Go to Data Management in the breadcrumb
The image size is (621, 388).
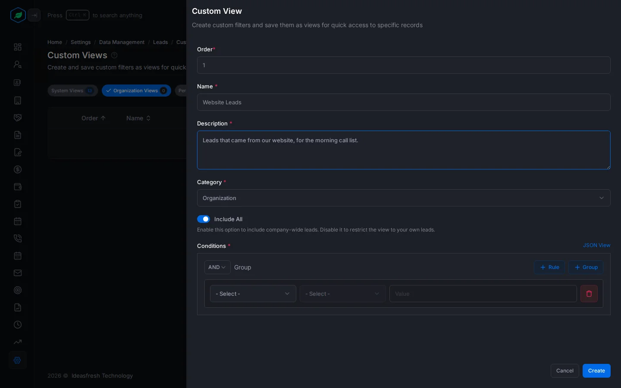(x=122, y=42)
